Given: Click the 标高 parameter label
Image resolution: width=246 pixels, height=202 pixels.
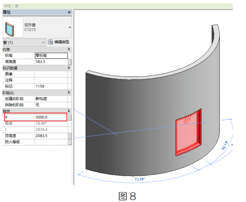Looking at the screenshot, I should (9, 56).
